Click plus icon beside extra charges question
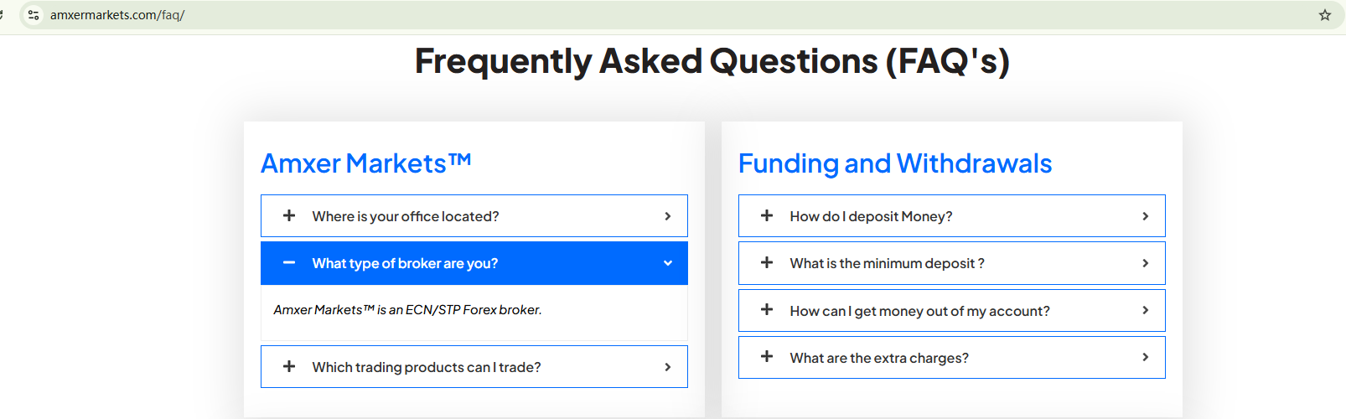 (767, 357)
